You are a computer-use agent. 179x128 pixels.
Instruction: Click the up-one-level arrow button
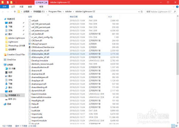pos(14,11)
